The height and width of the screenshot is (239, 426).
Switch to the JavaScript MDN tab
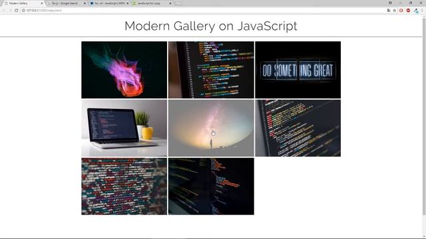(109, 3)
